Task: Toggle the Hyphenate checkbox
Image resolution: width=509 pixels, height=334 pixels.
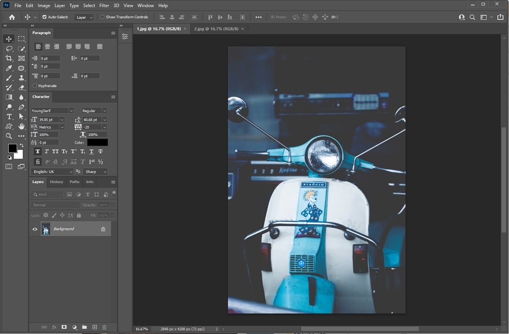Action: click(35, 86)
